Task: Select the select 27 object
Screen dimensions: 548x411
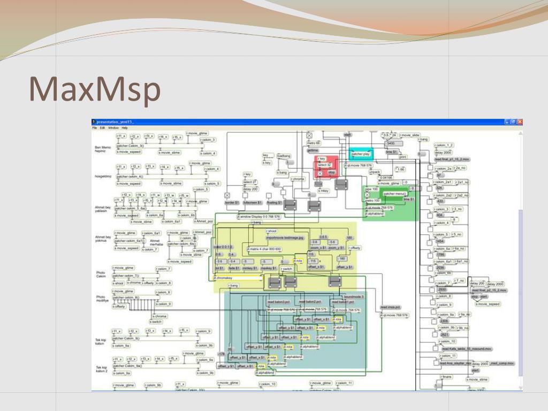Action: click(250, 182)
